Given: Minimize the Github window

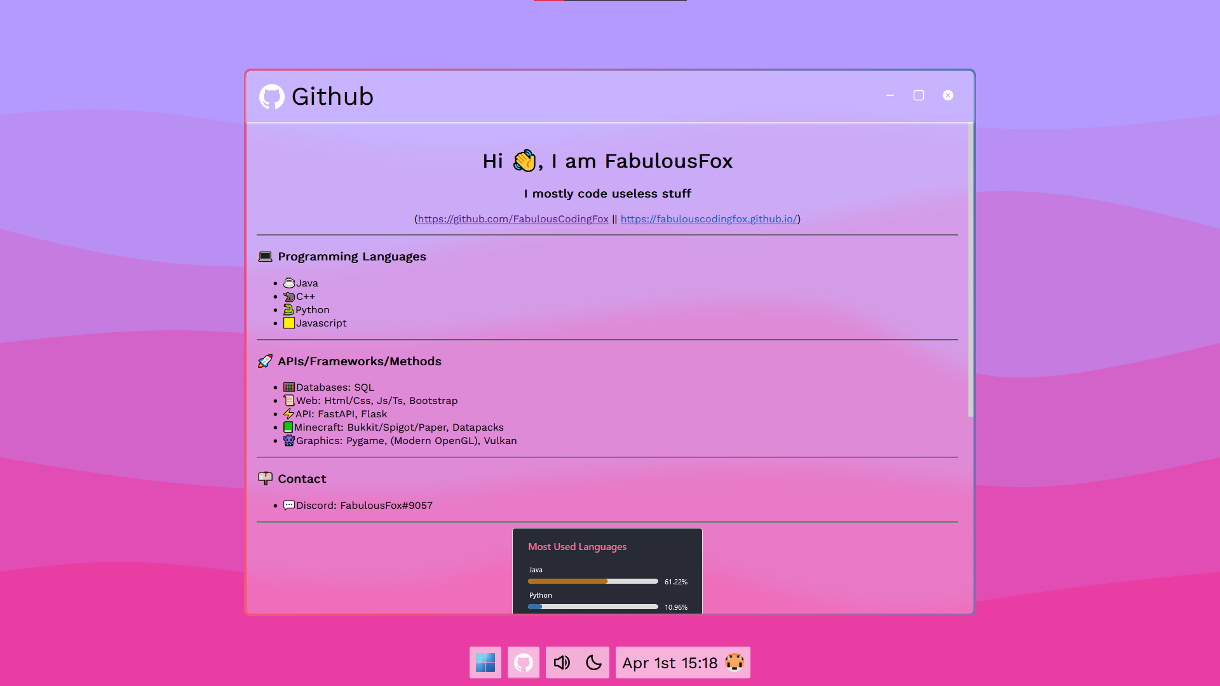Looking at the screenshot, I should point(890,95).
